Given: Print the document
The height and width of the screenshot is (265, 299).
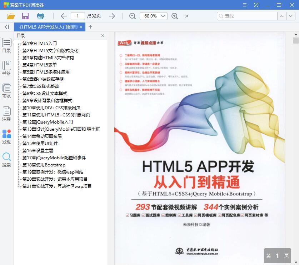Looking at the screenshot, I should [40, 16].
